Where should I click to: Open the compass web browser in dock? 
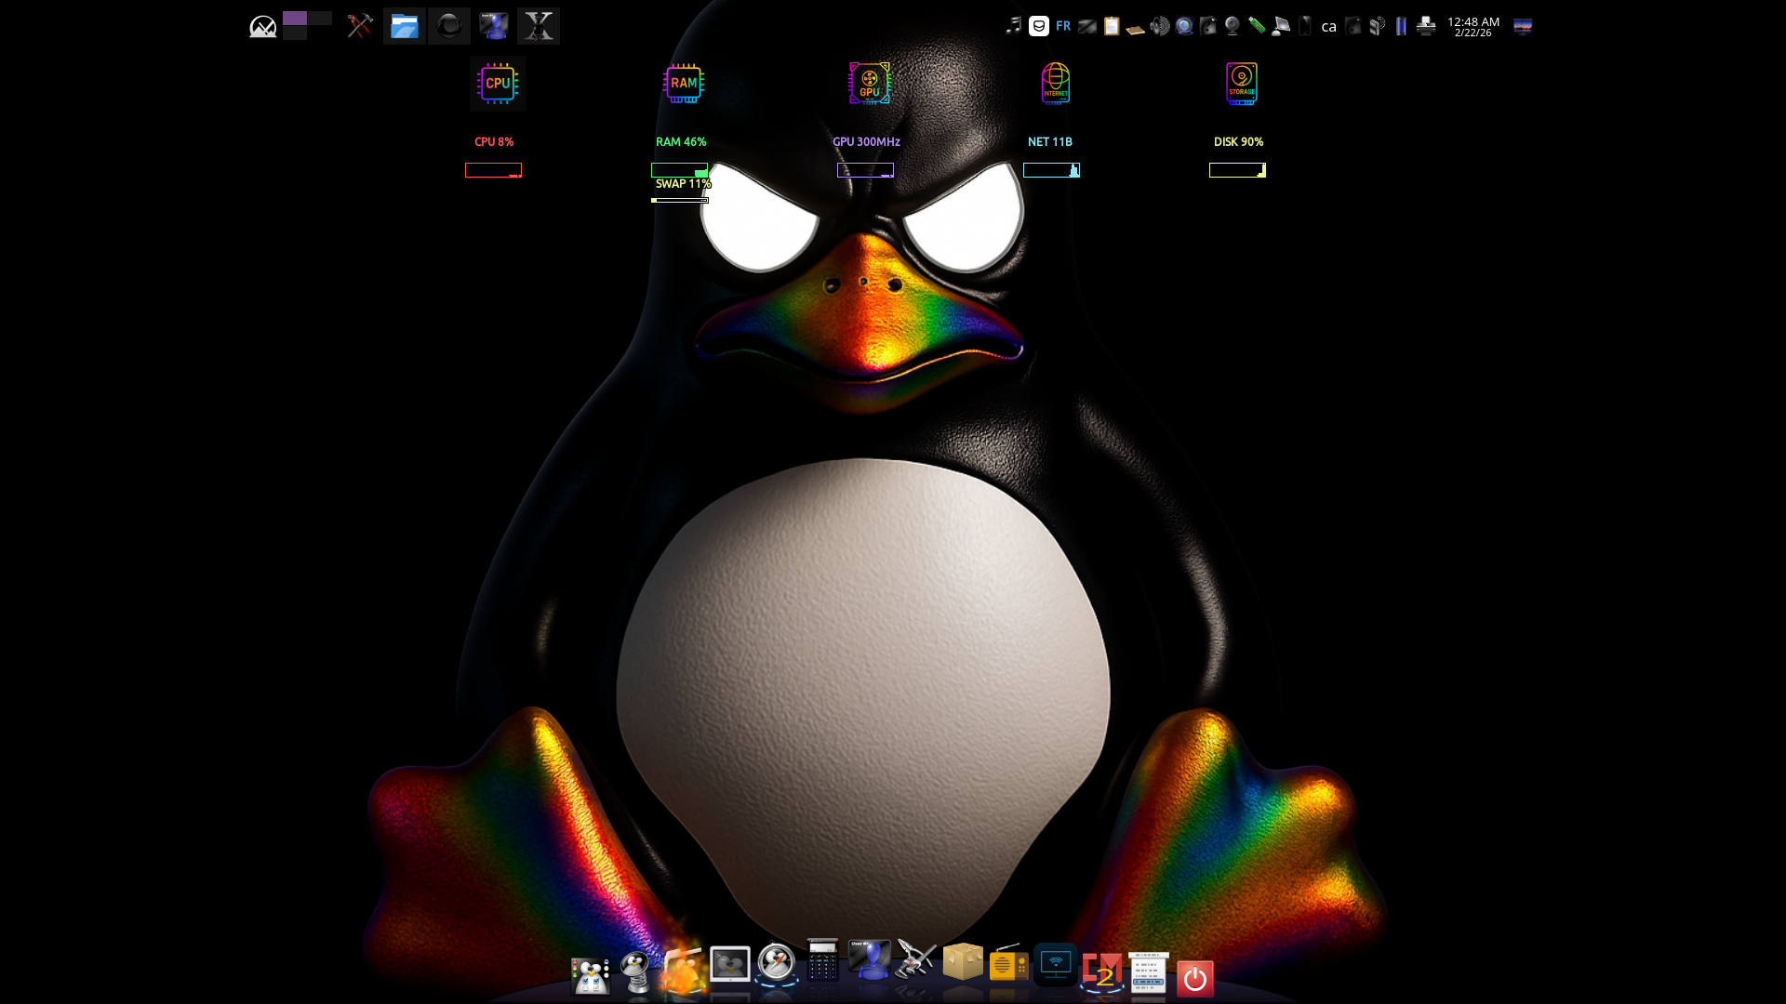point(776,963)
